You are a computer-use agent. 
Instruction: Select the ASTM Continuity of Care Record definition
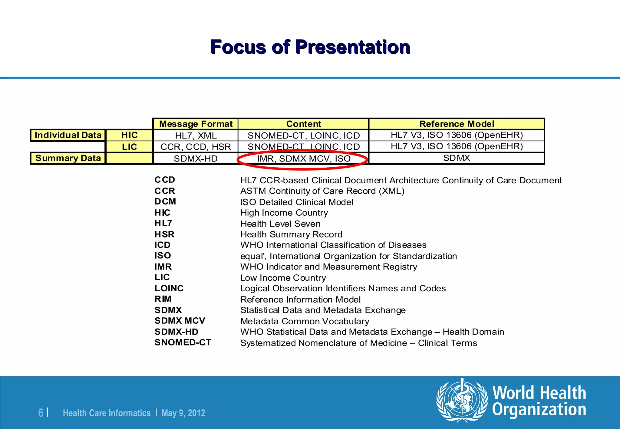(x=322, y=191)
